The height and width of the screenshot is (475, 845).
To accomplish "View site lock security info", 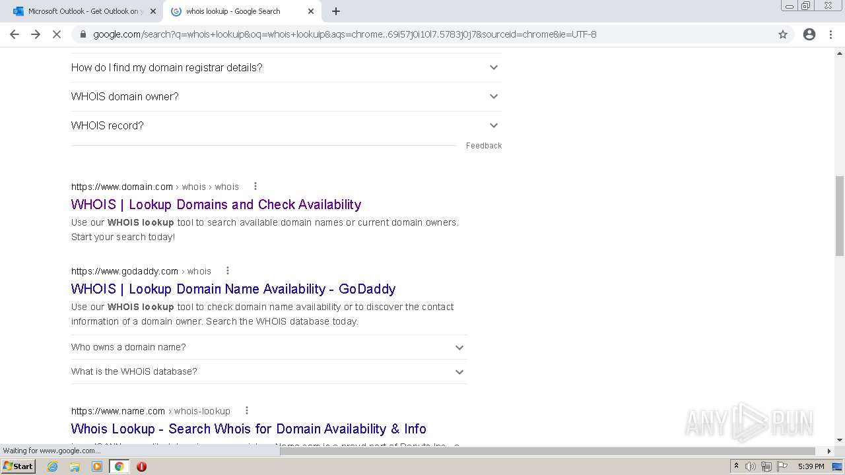I will pos(83,34).
